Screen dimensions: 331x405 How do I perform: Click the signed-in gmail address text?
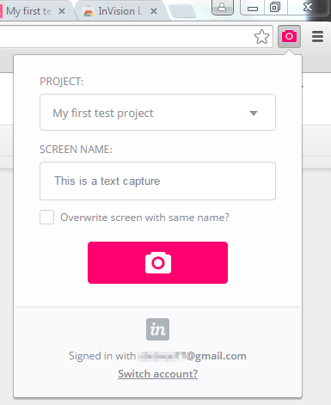point(192,356)
